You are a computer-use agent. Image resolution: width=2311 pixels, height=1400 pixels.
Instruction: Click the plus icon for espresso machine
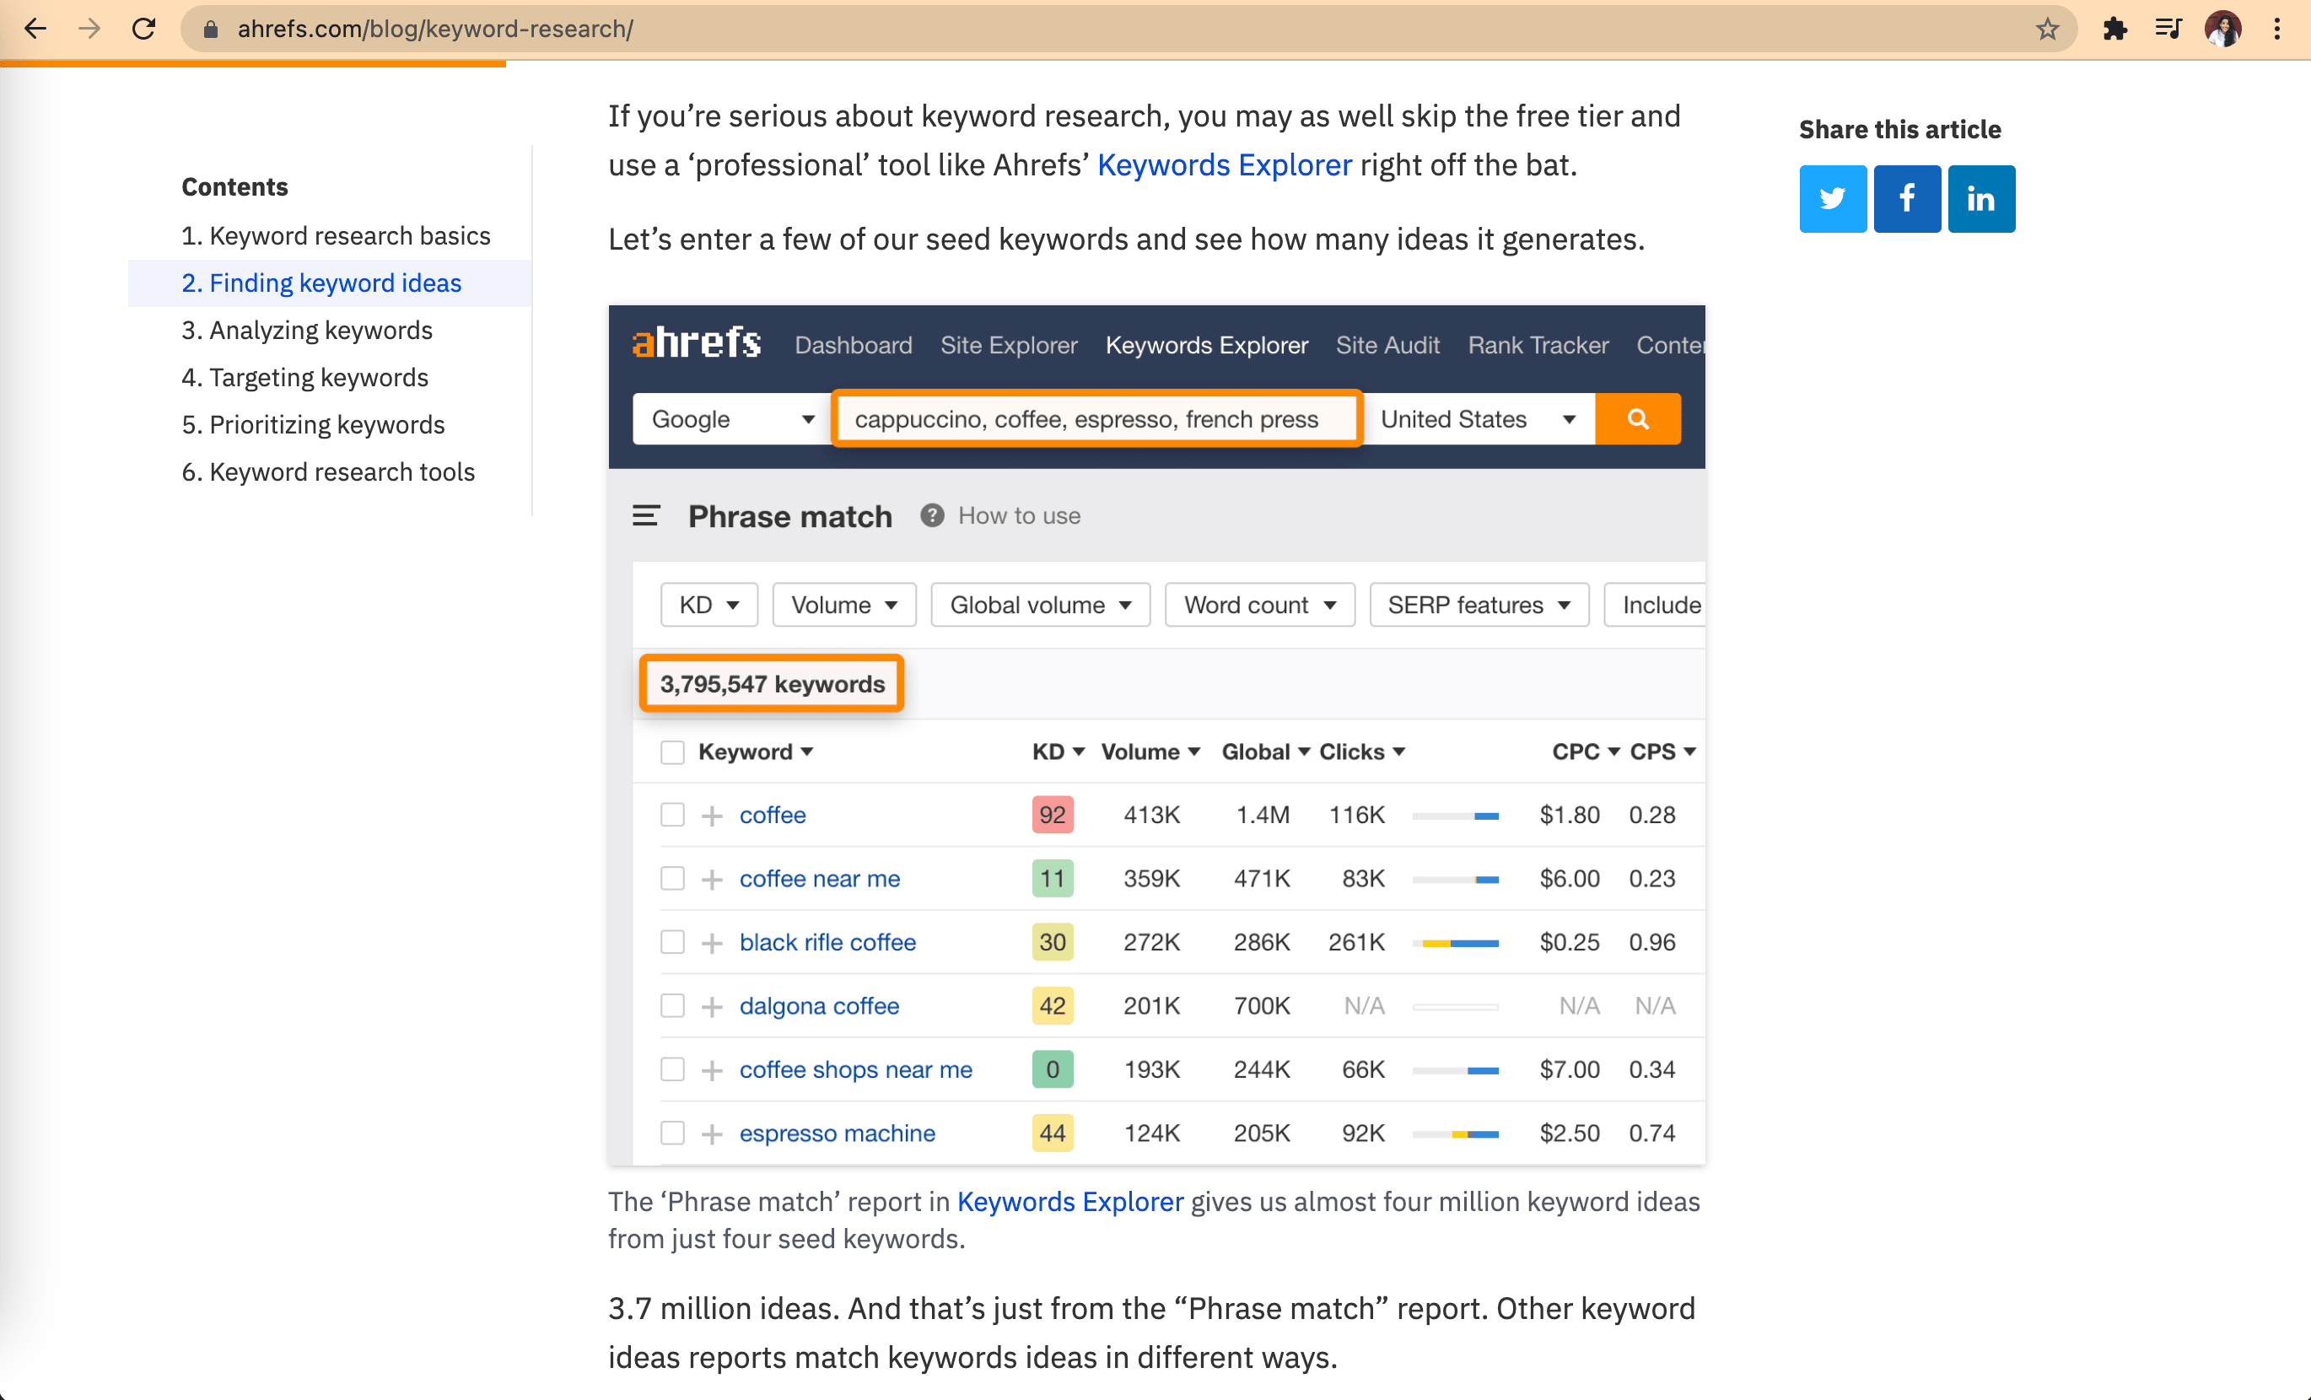pyautogui.click(x=712, y=1134)
